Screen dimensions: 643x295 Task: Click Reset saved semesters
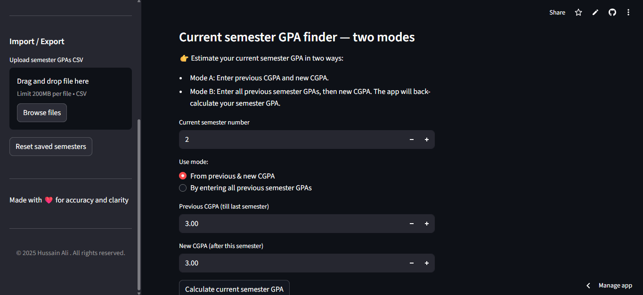[x=50, y=146]
